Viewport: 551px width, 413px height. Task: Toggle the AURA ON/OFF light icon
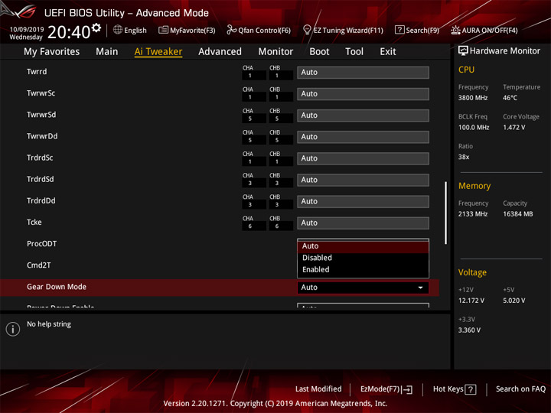(x=455, y=30)
